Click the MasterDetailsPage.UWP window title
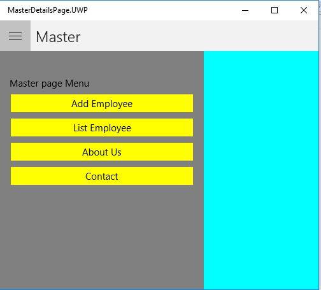This screenshot has height=290, width=321. click(x=48, y=10)
